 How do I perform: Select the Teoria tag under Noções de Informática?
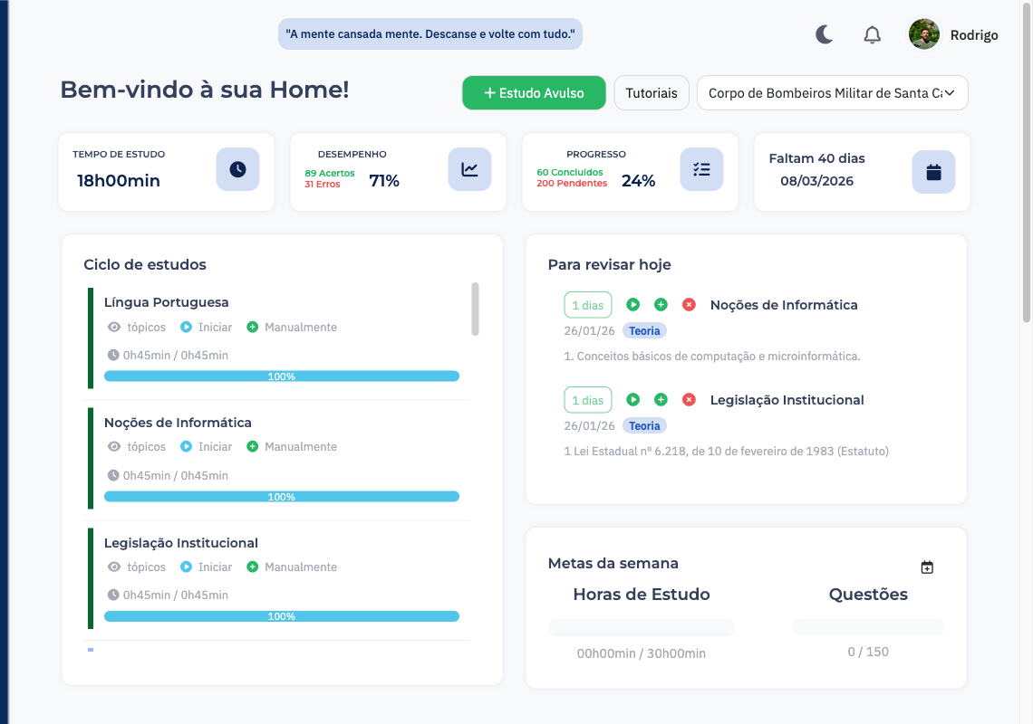coord(644,331)
